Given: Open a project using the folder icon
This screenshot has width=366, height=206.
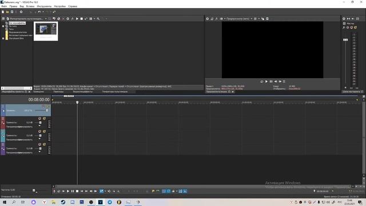Looking at the screenshot, I should [7, 12].
